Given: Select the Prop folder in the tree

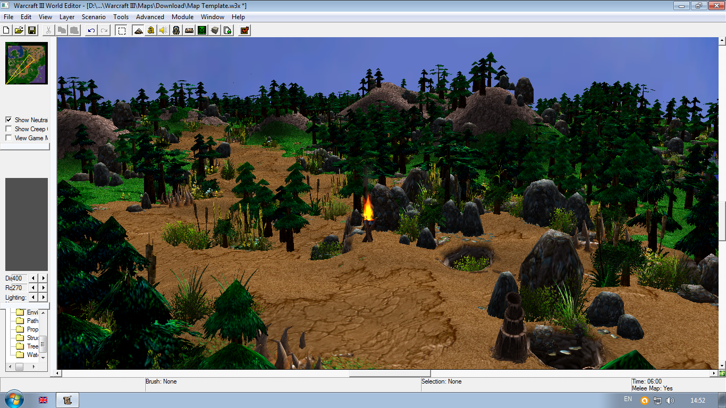Looking at the screenshot, I should point(27,329).
